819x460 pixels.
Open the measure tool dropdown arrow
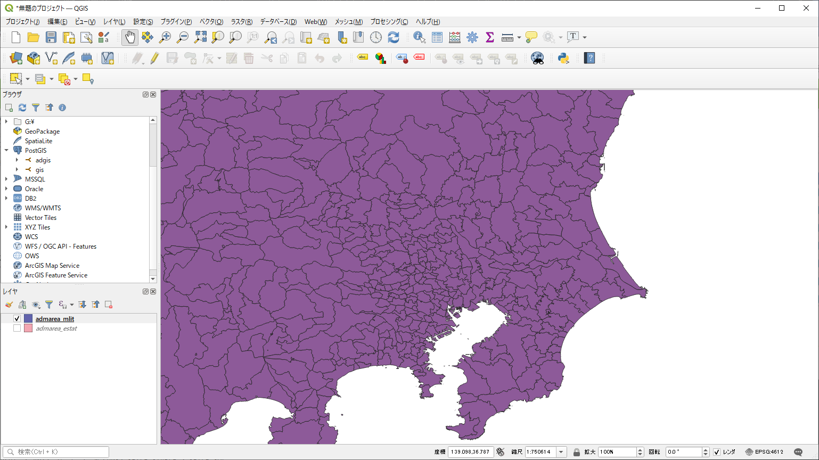pyautogui.click(x=519, y=37)
